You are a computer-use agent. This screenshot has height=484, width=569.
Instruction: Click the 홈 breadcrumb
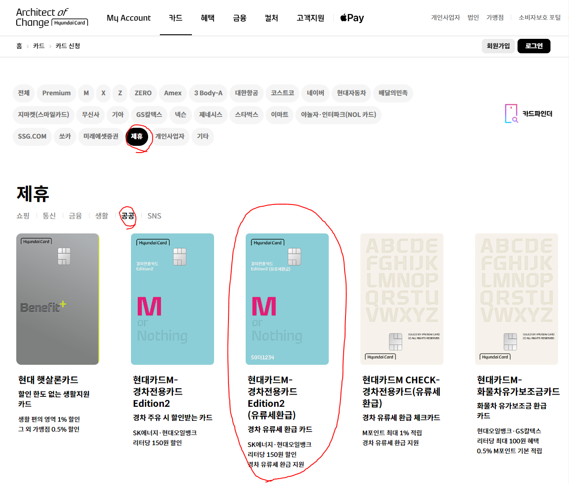point(19,46)
